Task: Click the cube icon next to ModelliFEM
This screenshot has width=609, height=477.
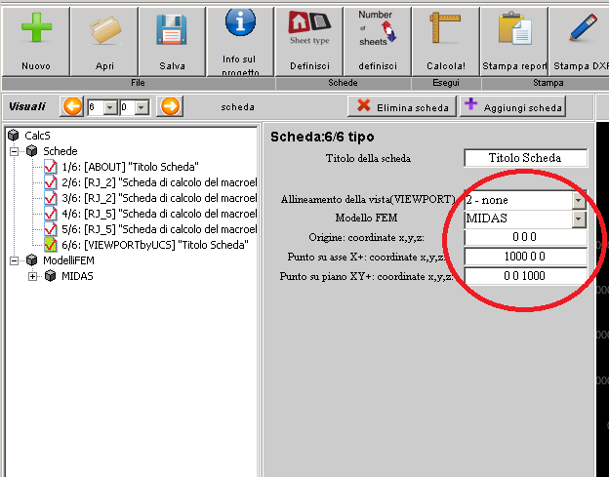Action: coord(32,260)
